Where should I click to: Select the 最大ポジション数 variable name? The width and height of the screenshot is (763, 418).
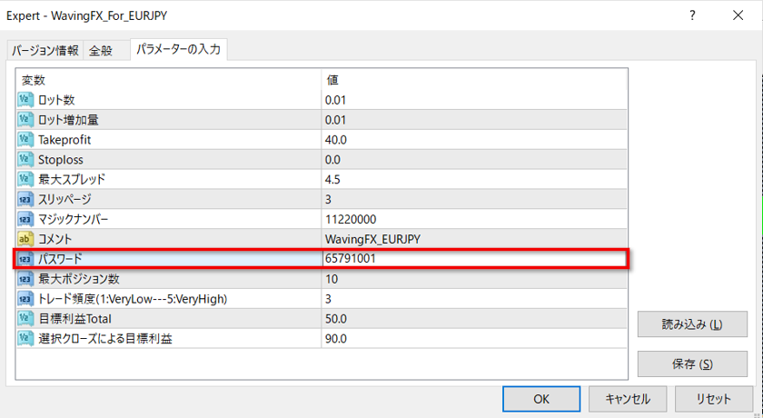click(x=79, y=279)
